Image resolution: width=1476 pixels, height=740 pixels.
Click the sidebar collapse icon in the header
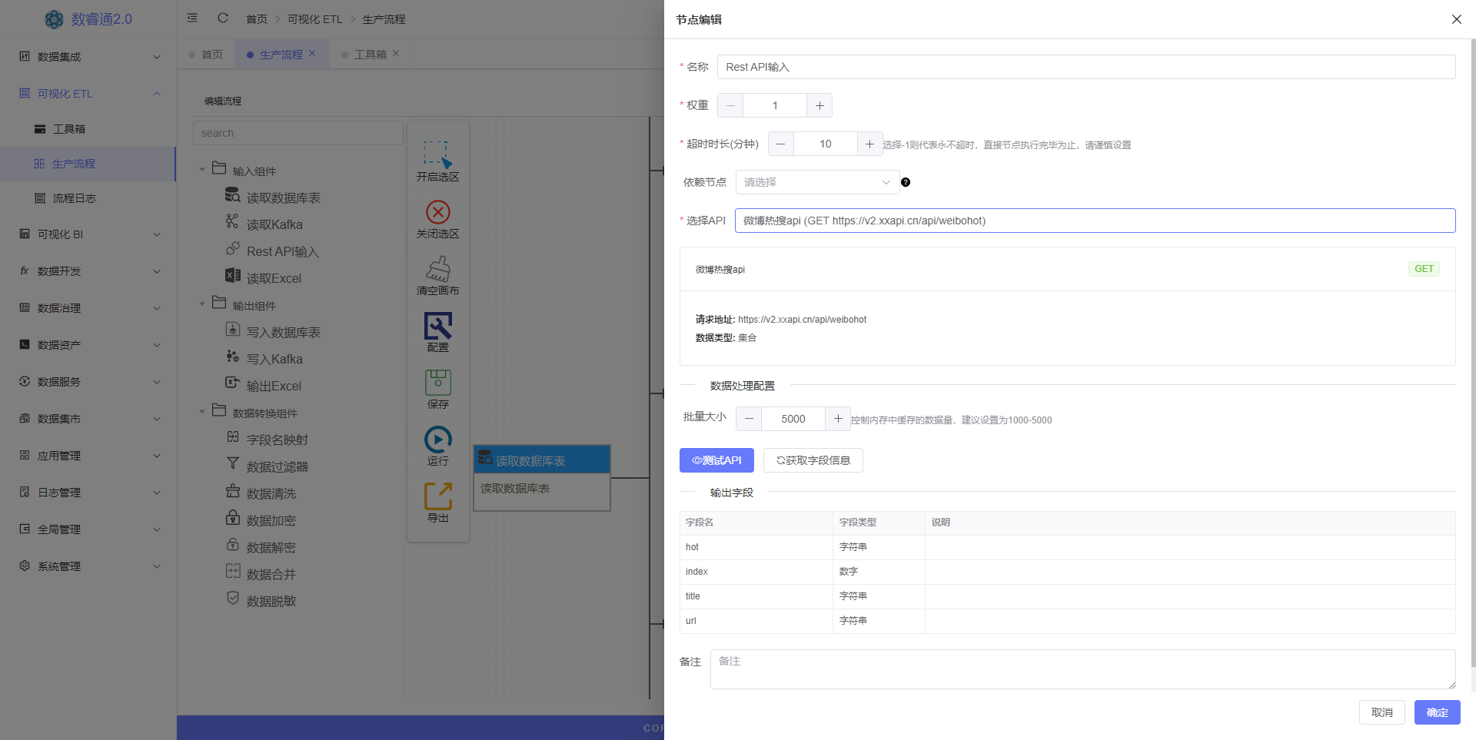click(192, 18)
